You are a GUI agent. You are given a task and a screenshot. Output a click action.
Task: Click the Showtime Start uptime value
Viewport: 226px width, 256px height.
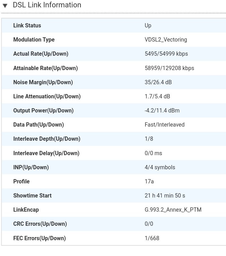click(x=165, y=196)
